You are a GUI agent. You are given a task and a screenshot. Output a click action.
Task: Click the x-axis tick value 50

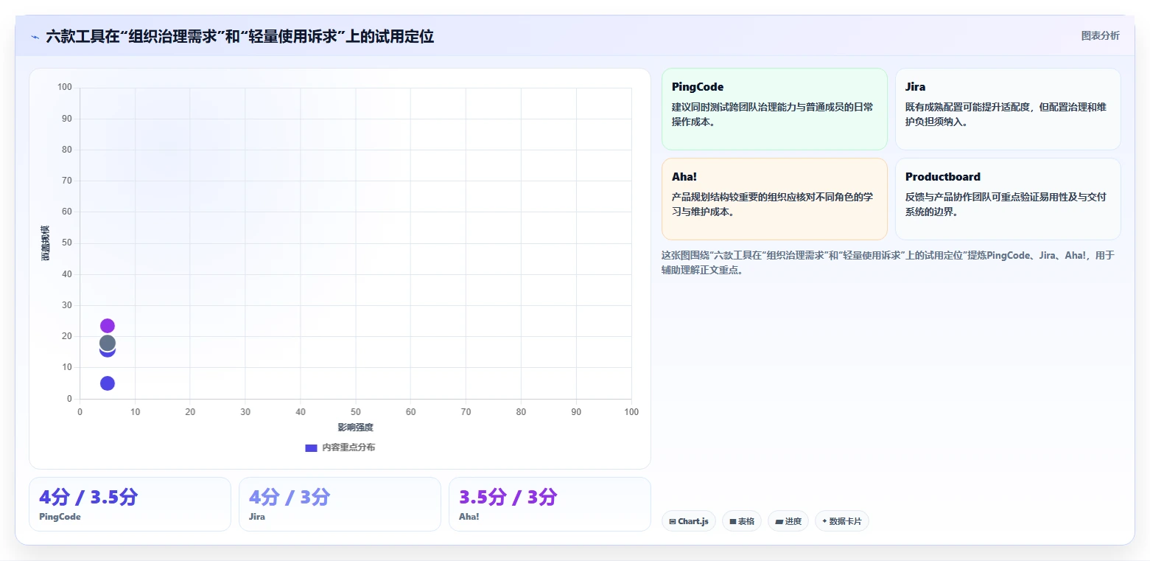356,412
